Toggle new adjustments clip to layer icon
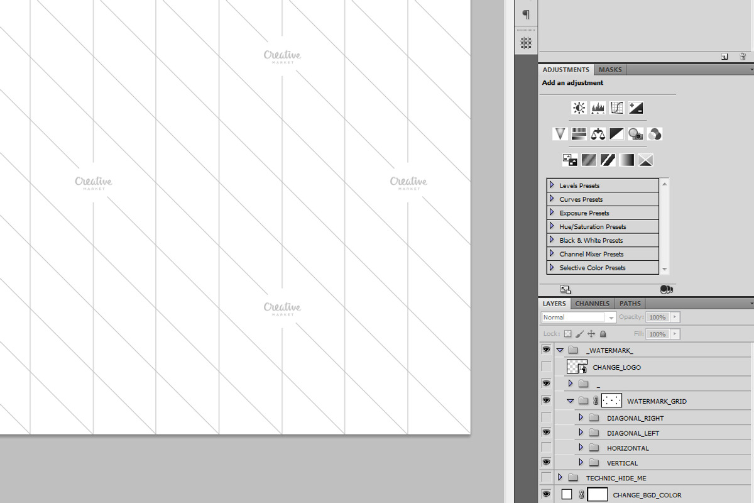Screen dimensions: 754x503 (667, 289)
